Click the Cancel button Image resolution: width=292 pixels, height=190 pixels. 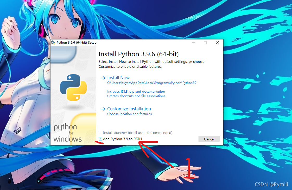click(209, 139)
